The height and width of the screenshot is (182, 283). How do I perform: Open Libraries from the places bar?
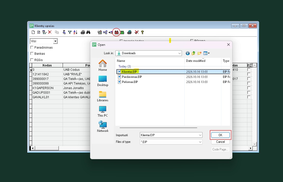click(x=103, y=96)
